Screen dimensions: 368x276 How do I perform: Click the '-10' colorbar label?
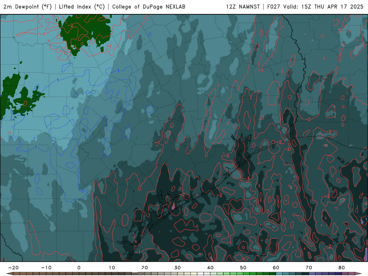46,268
